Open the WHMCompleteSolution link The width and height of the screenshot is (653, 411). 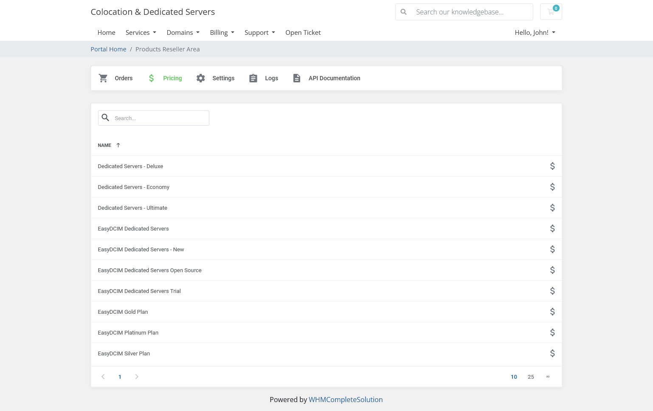click(x=346, y=400)
